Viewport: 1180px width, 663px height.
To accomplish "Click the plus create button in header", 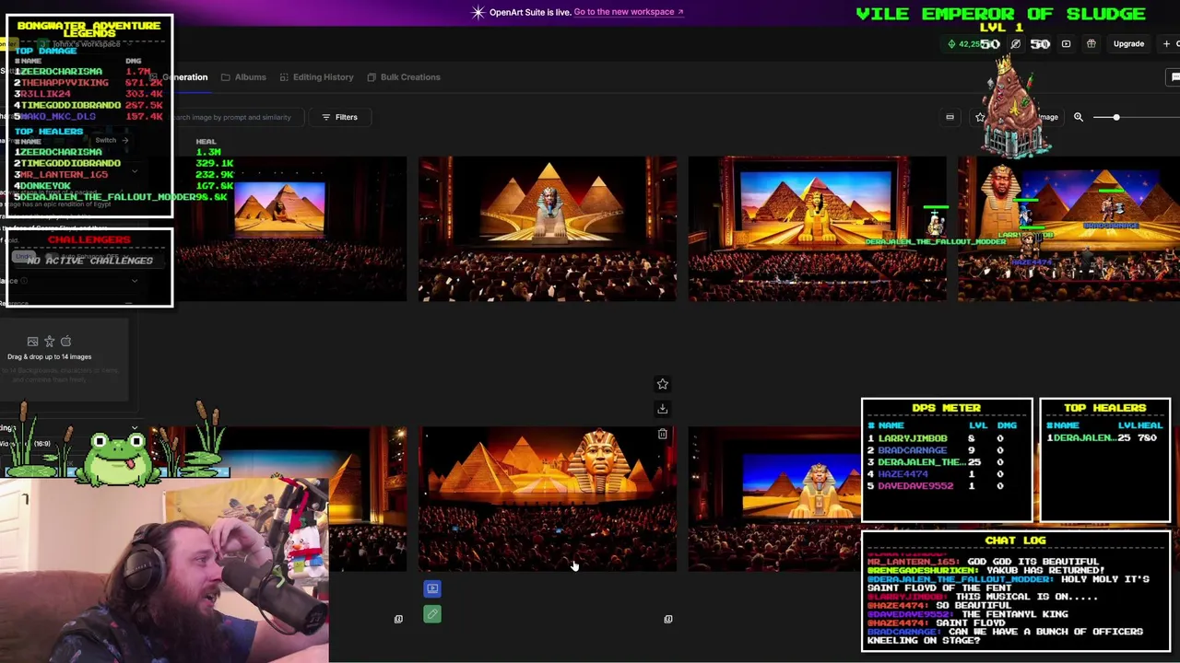I will (x=1166, y=43).
